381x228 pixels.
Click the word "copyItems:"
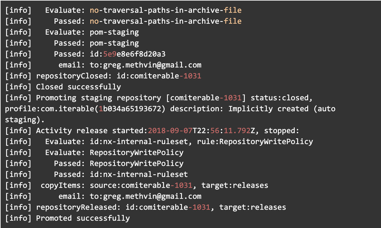coord(63,185)
